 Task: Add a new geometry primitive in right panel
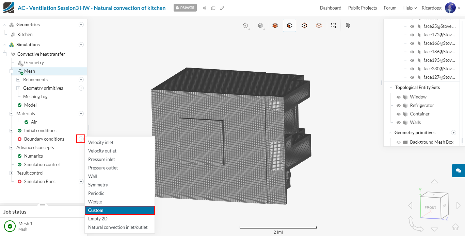(x=453, y=132)
